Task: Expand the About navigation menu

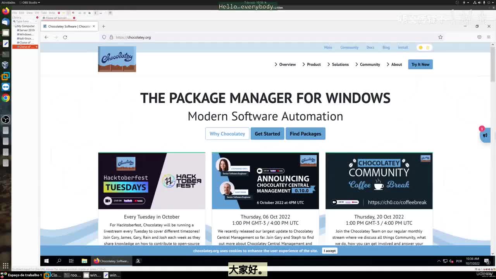Action: [394, 64]
